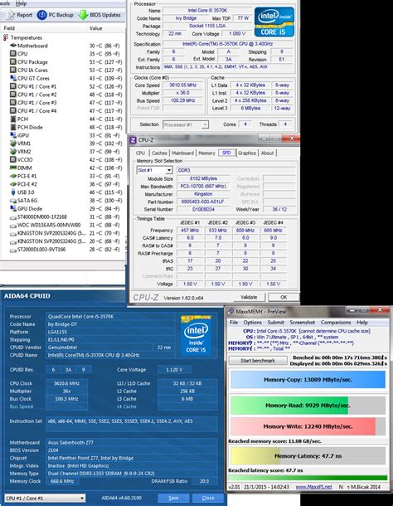Switch to the About tab in CPU-Z
This screenshot has height=506, width=393.
(267, 153)
